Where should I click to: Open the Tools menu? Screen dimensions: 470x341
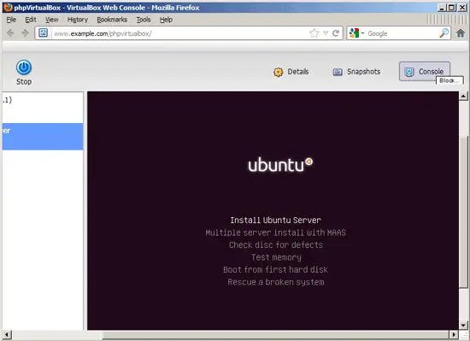144,20
